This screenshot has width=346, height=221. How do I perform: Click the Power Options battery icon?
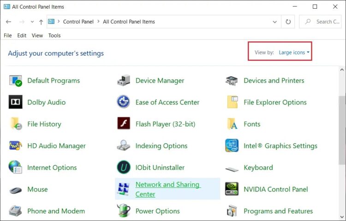(x=124, y=211)
